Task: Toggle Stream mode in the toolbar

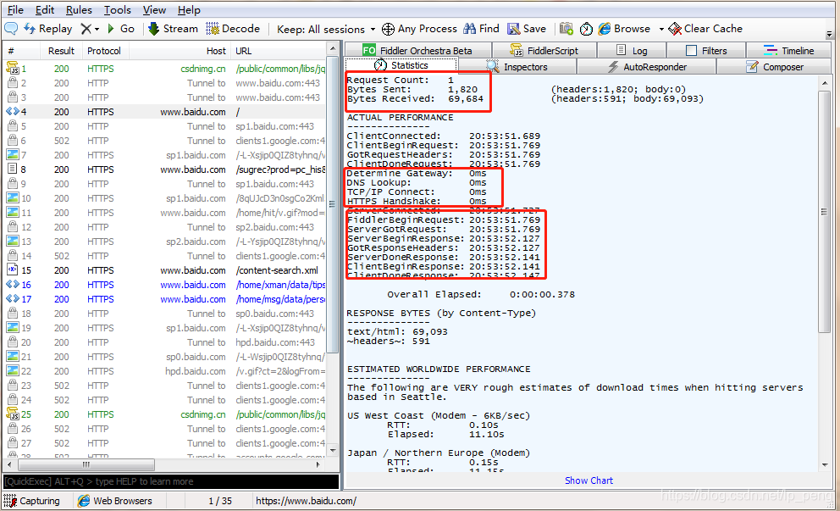Action: [173, 29]
